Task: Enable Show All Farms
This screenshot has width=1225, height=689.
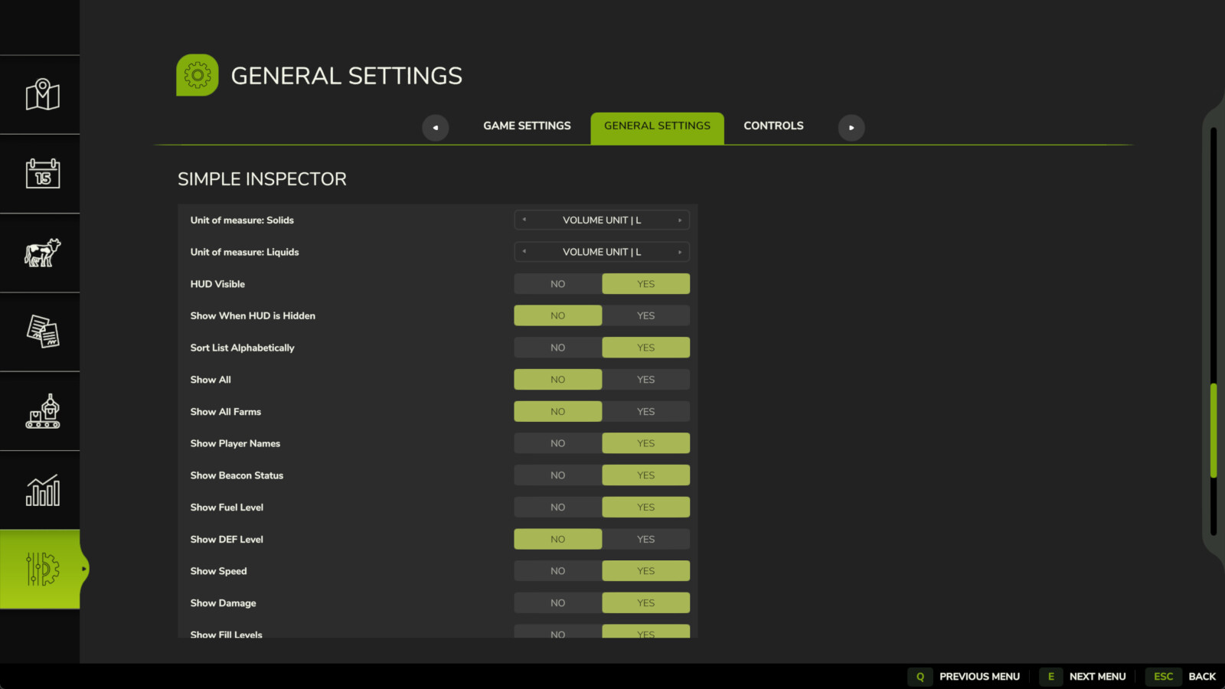Action: [x=645, y=411]
